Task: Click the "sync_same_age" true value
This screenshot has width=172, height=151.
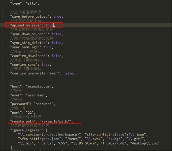Action: coord(48,47)
